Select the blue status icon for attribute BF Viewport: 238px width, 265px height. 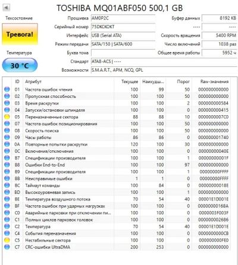7,206
